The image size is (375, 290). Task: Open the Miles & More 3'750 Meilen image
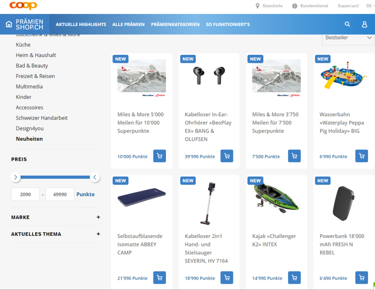click(x=276, y=78)
